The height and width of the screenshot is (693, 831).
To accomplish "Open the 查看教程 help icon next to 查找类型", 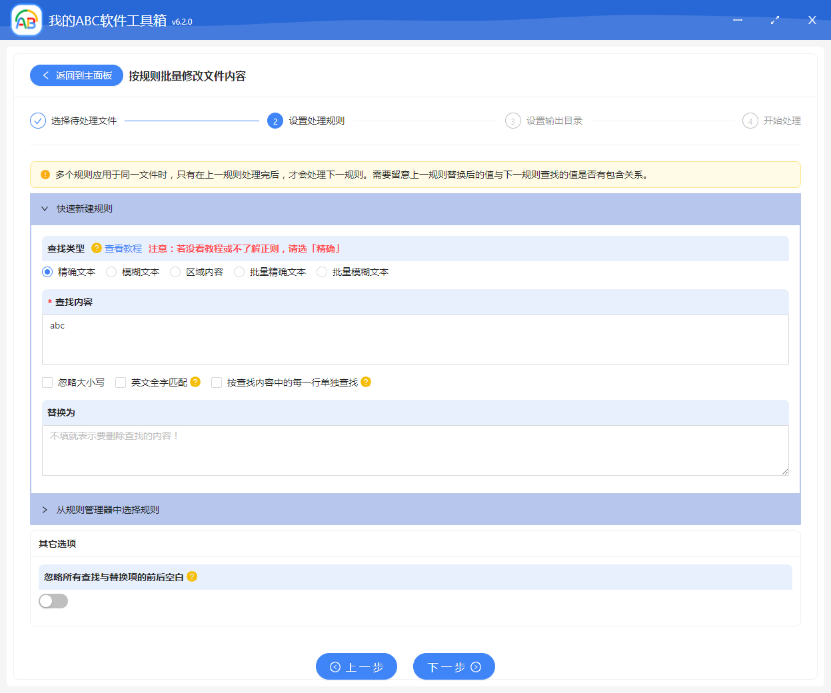I will 97,248.
